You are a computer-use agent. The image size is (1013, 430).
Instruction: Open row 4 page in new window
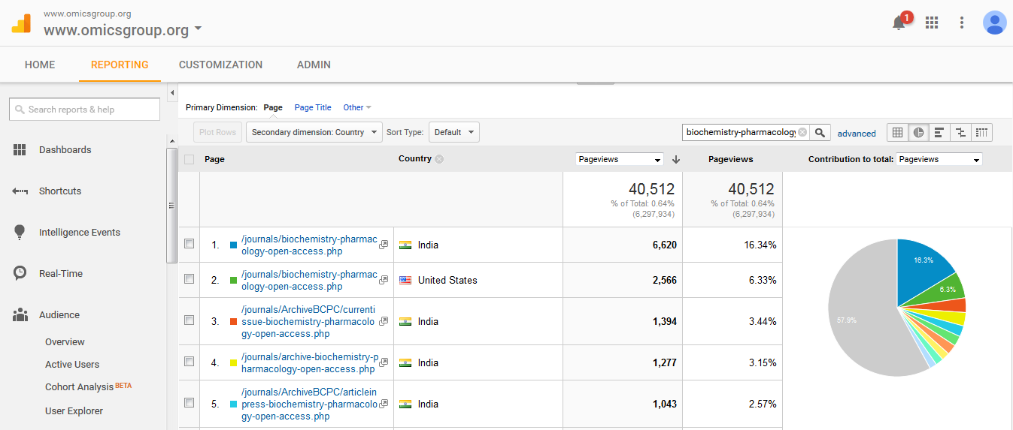[384, 362]
